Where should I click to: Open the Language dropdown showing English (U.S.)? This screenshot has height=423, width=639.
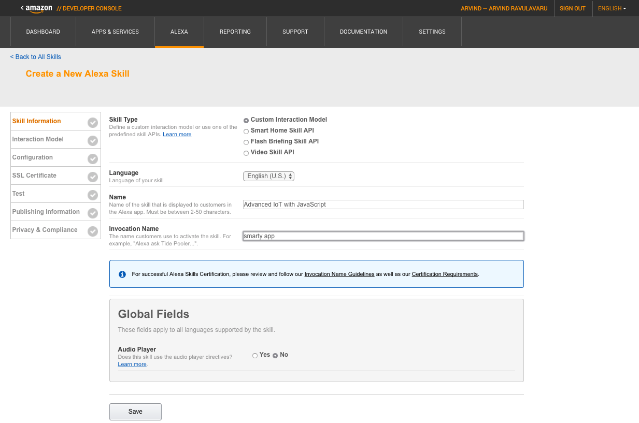pyautogui.click(x=268, y=176)
